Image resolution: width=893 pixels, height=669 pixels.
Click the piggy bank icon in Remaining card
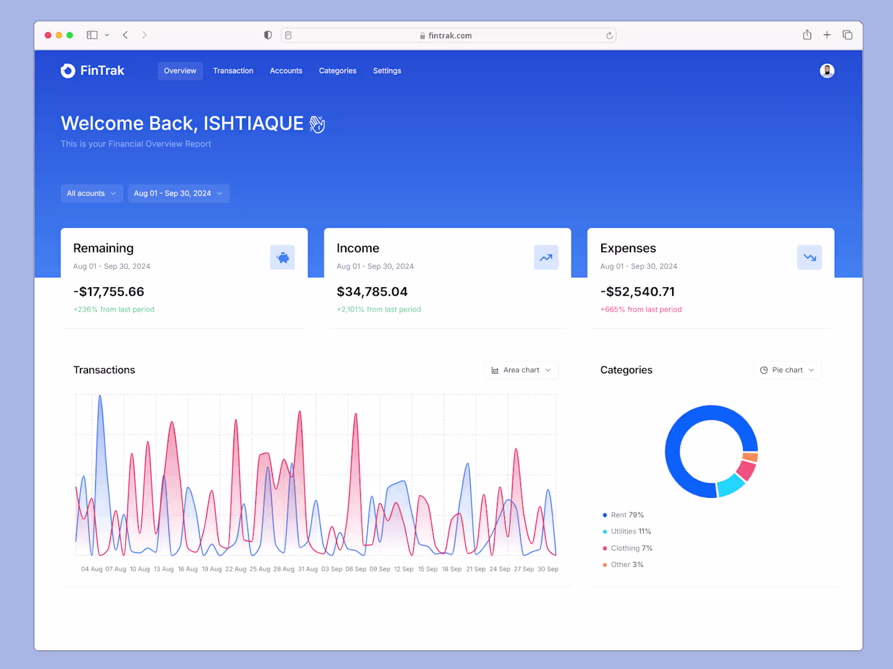point(282,257)
